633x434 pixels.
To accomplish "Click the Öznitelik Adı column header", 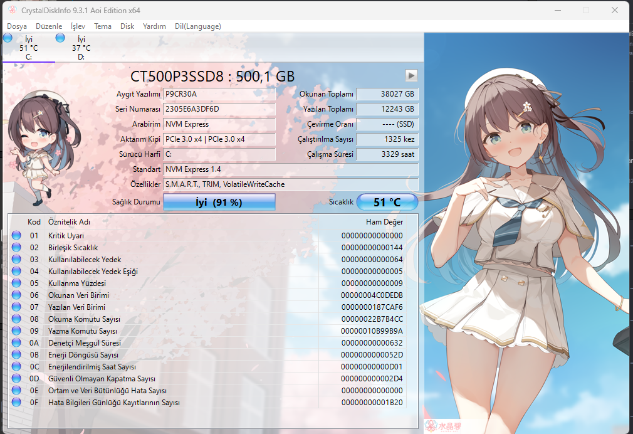I will point(69,222).
